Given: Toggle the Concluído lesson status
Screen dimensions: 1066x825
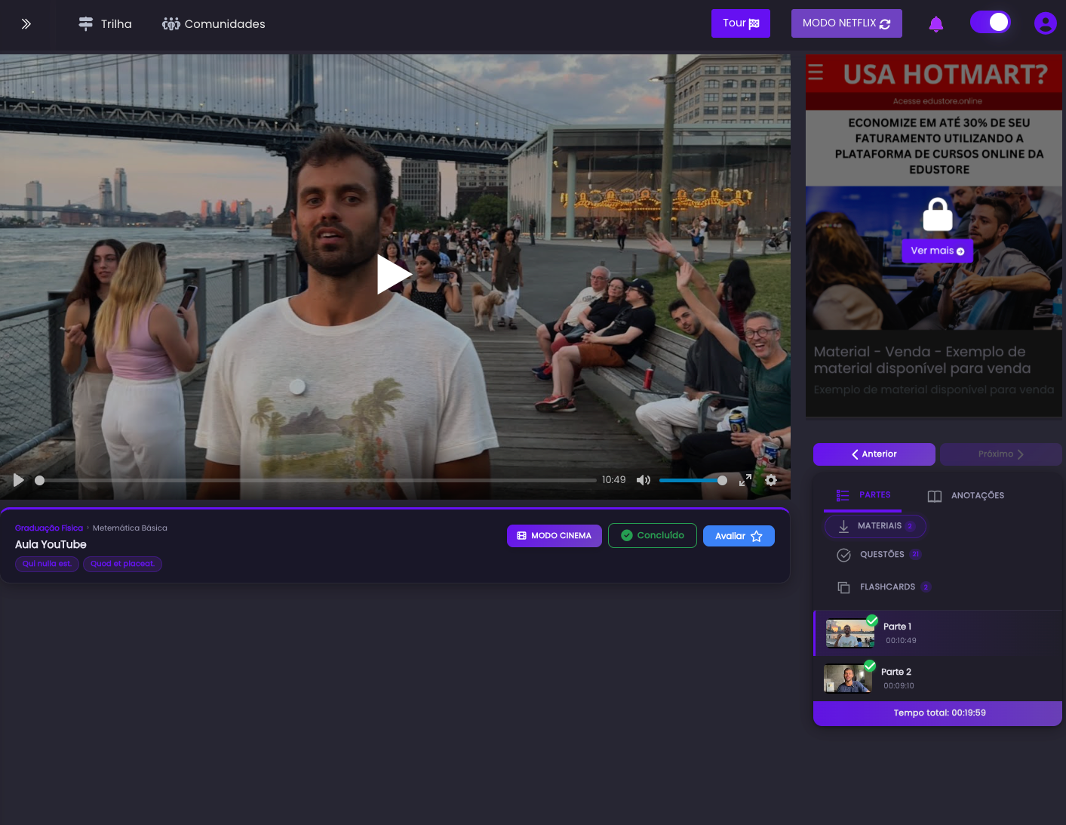Looking at the screenshot, I should [653, 536].
